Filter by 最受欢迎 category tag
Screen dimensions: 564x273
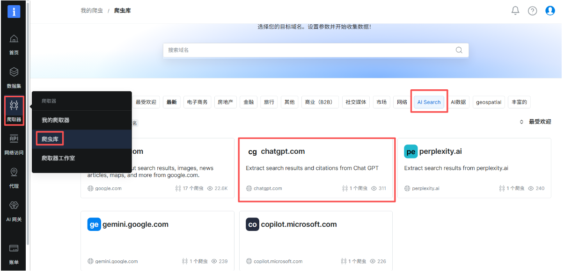pyautogui.click(x=146, y=102)
